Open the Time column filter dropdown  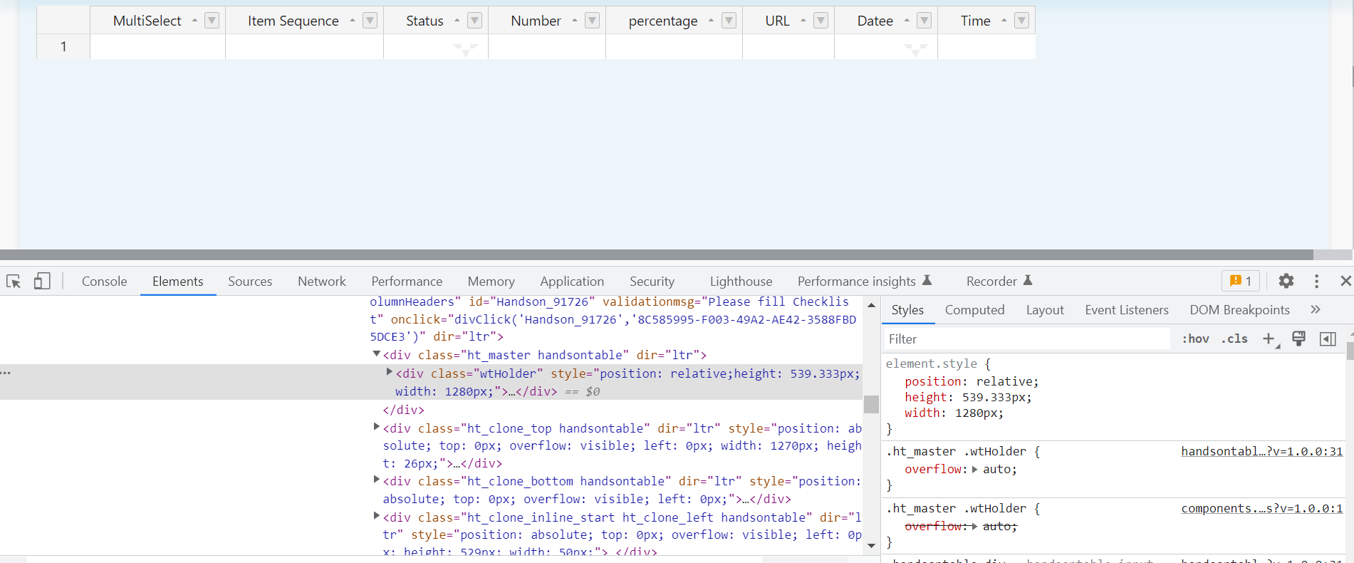1021,21
